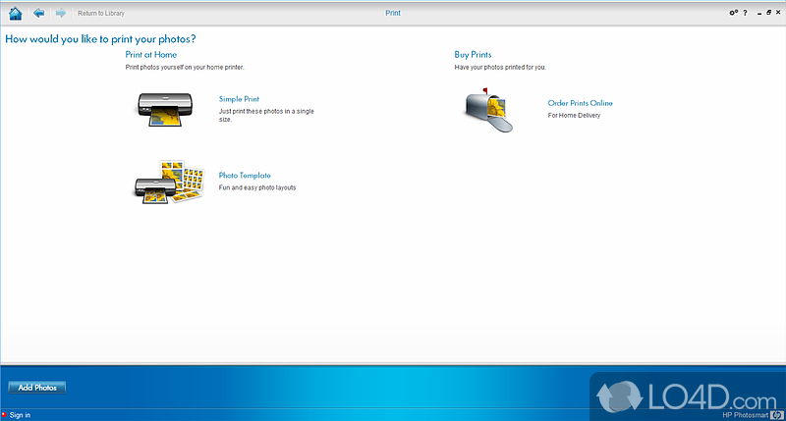Go back using the left arrow
This screenshot has height=421, width=786.
click(38, 13)
